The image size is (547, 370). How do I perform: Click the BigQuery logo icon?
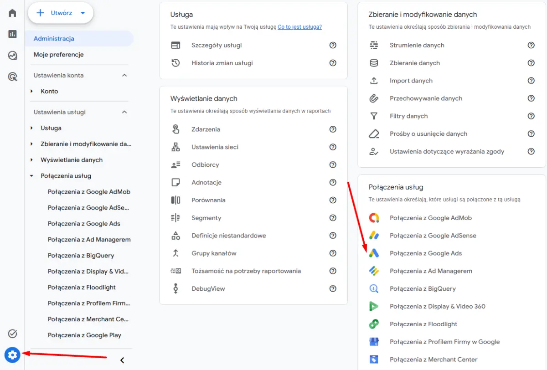click(374, 289)
